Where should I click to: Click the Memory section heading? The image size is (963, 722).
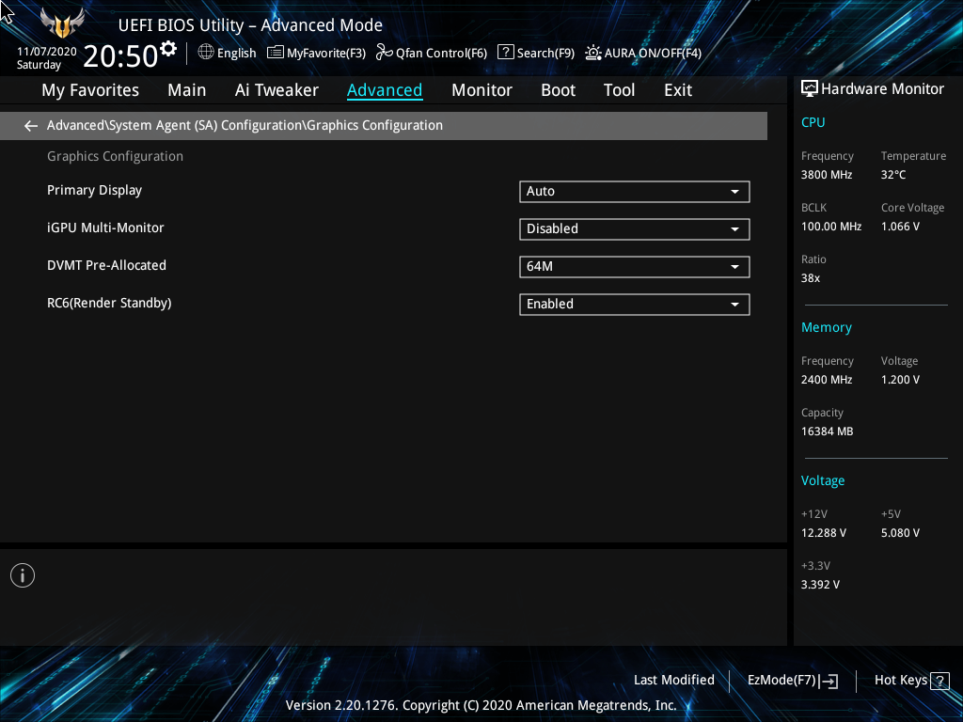826,327
